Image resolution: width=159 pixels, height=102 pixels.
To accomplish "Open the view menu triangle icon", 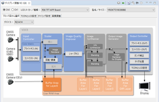I will (x=147, y=3).
